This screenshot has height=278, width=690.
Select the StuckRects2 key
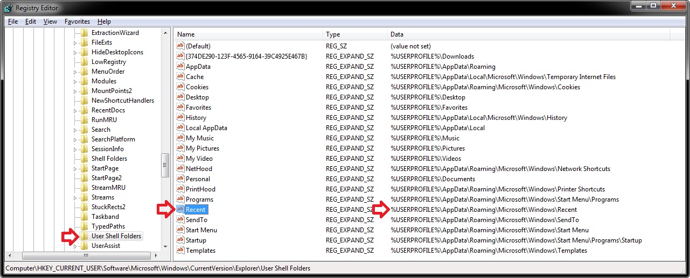click(108, 207)
